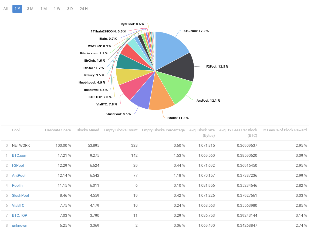
Task: Click the 3,790 blocks mined cell
Action: tap(94, 215)
